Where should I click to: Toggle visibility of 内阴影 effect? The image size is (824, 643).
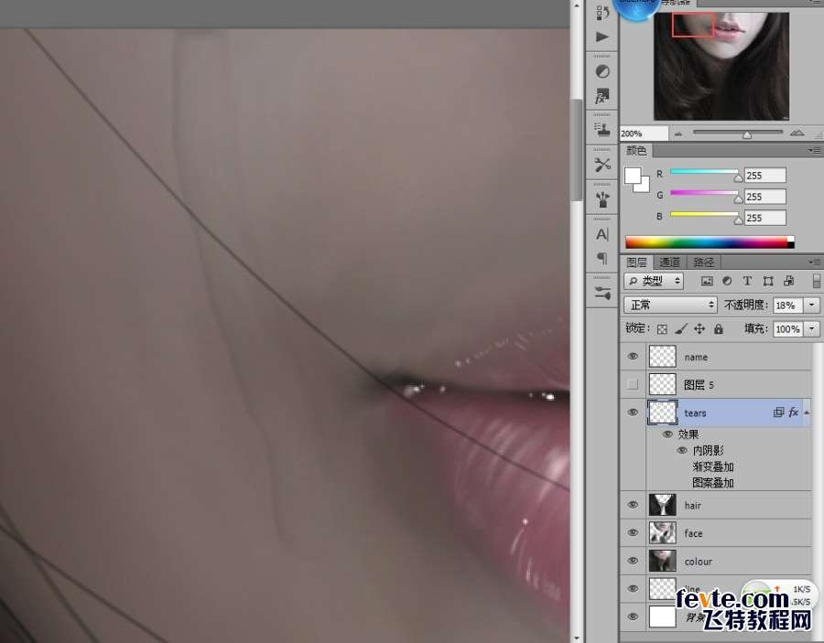(x=681, y=451)
